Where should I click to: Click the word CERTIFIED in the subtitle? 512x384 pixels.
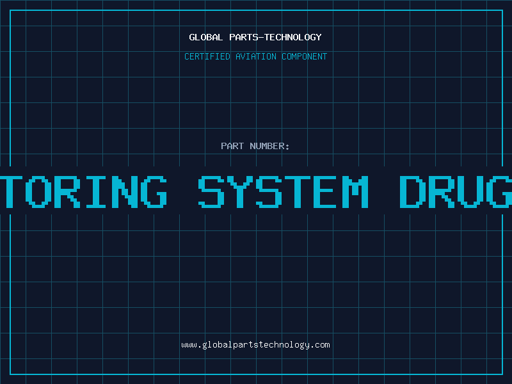click(207, 56)
